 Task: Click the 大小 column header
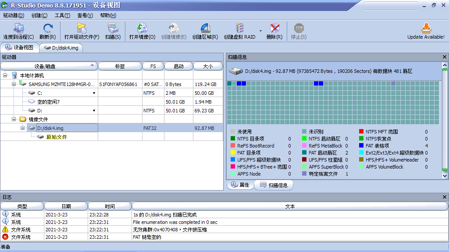(x=208, y=66)
